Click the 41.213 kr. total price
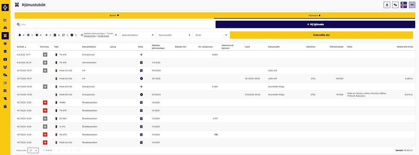The image size is (419, 155). click(409, 94)
